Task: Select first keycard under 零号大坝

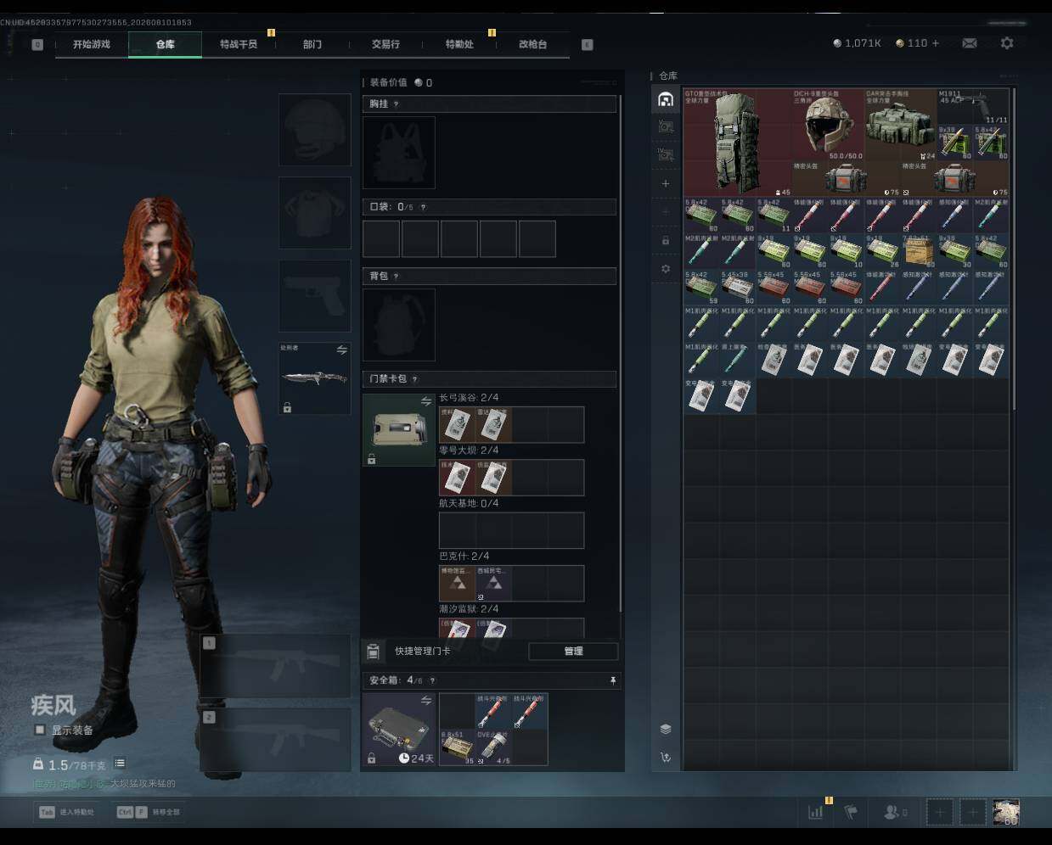Action: pyautogui.click(x=457, y=478)
